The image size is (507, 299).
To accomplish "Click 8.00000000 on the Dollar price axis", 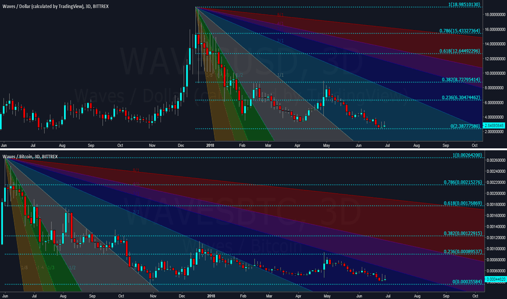I will 494,88.
